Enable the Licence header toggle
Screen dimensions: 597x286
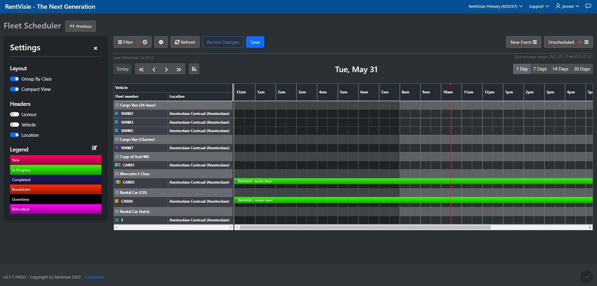coord(14,114)
